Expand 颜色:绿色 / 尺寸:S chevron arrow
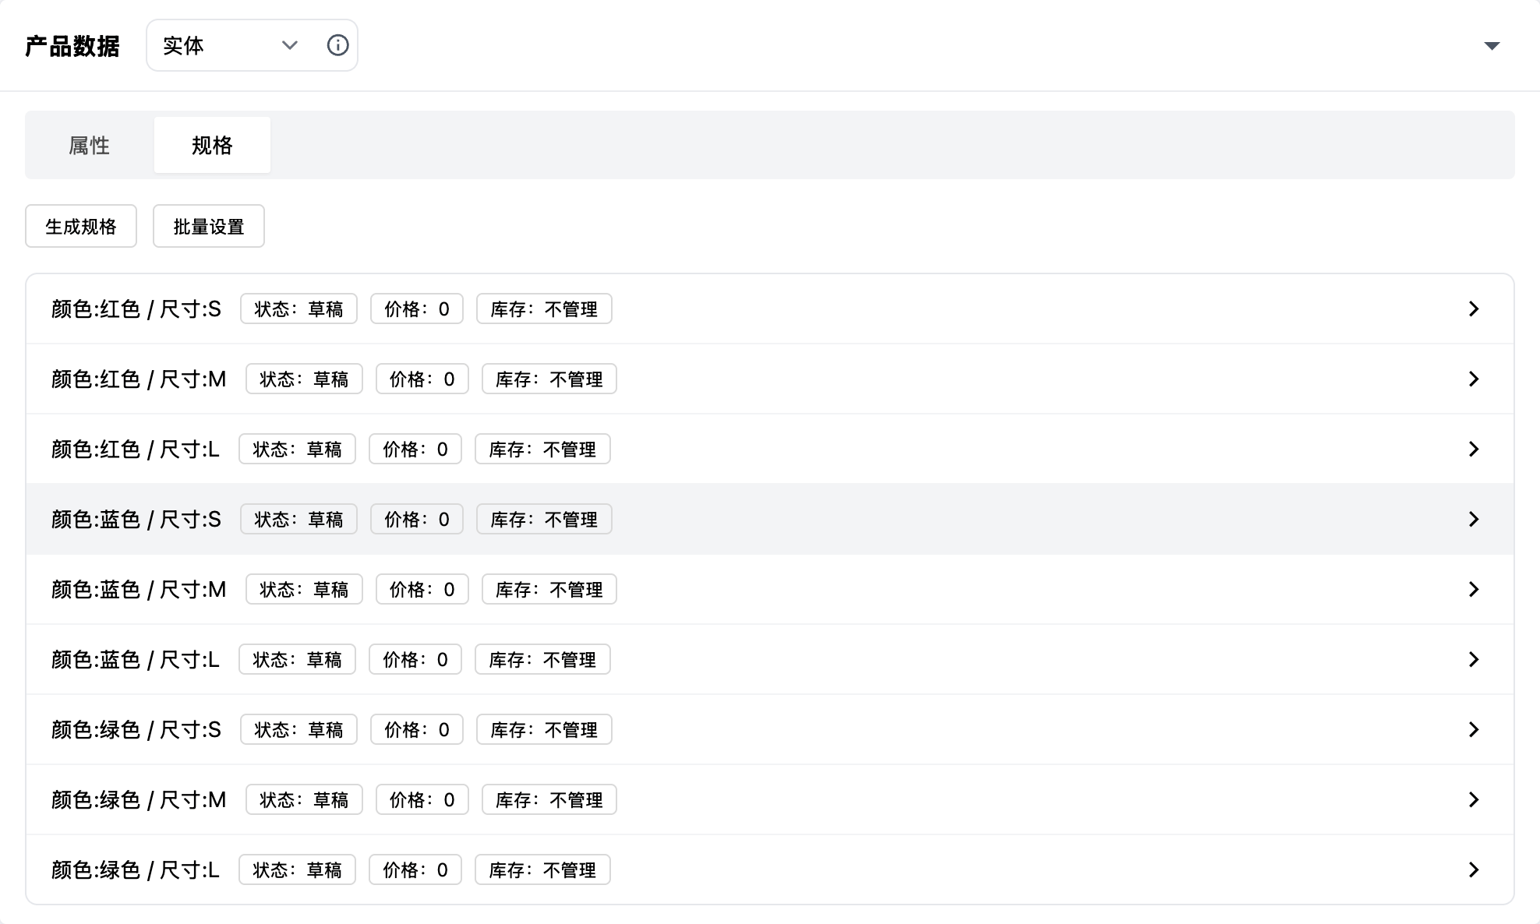Viewport: 1540px width, 924px height. pyautogui.click(x=1473, y=729)
